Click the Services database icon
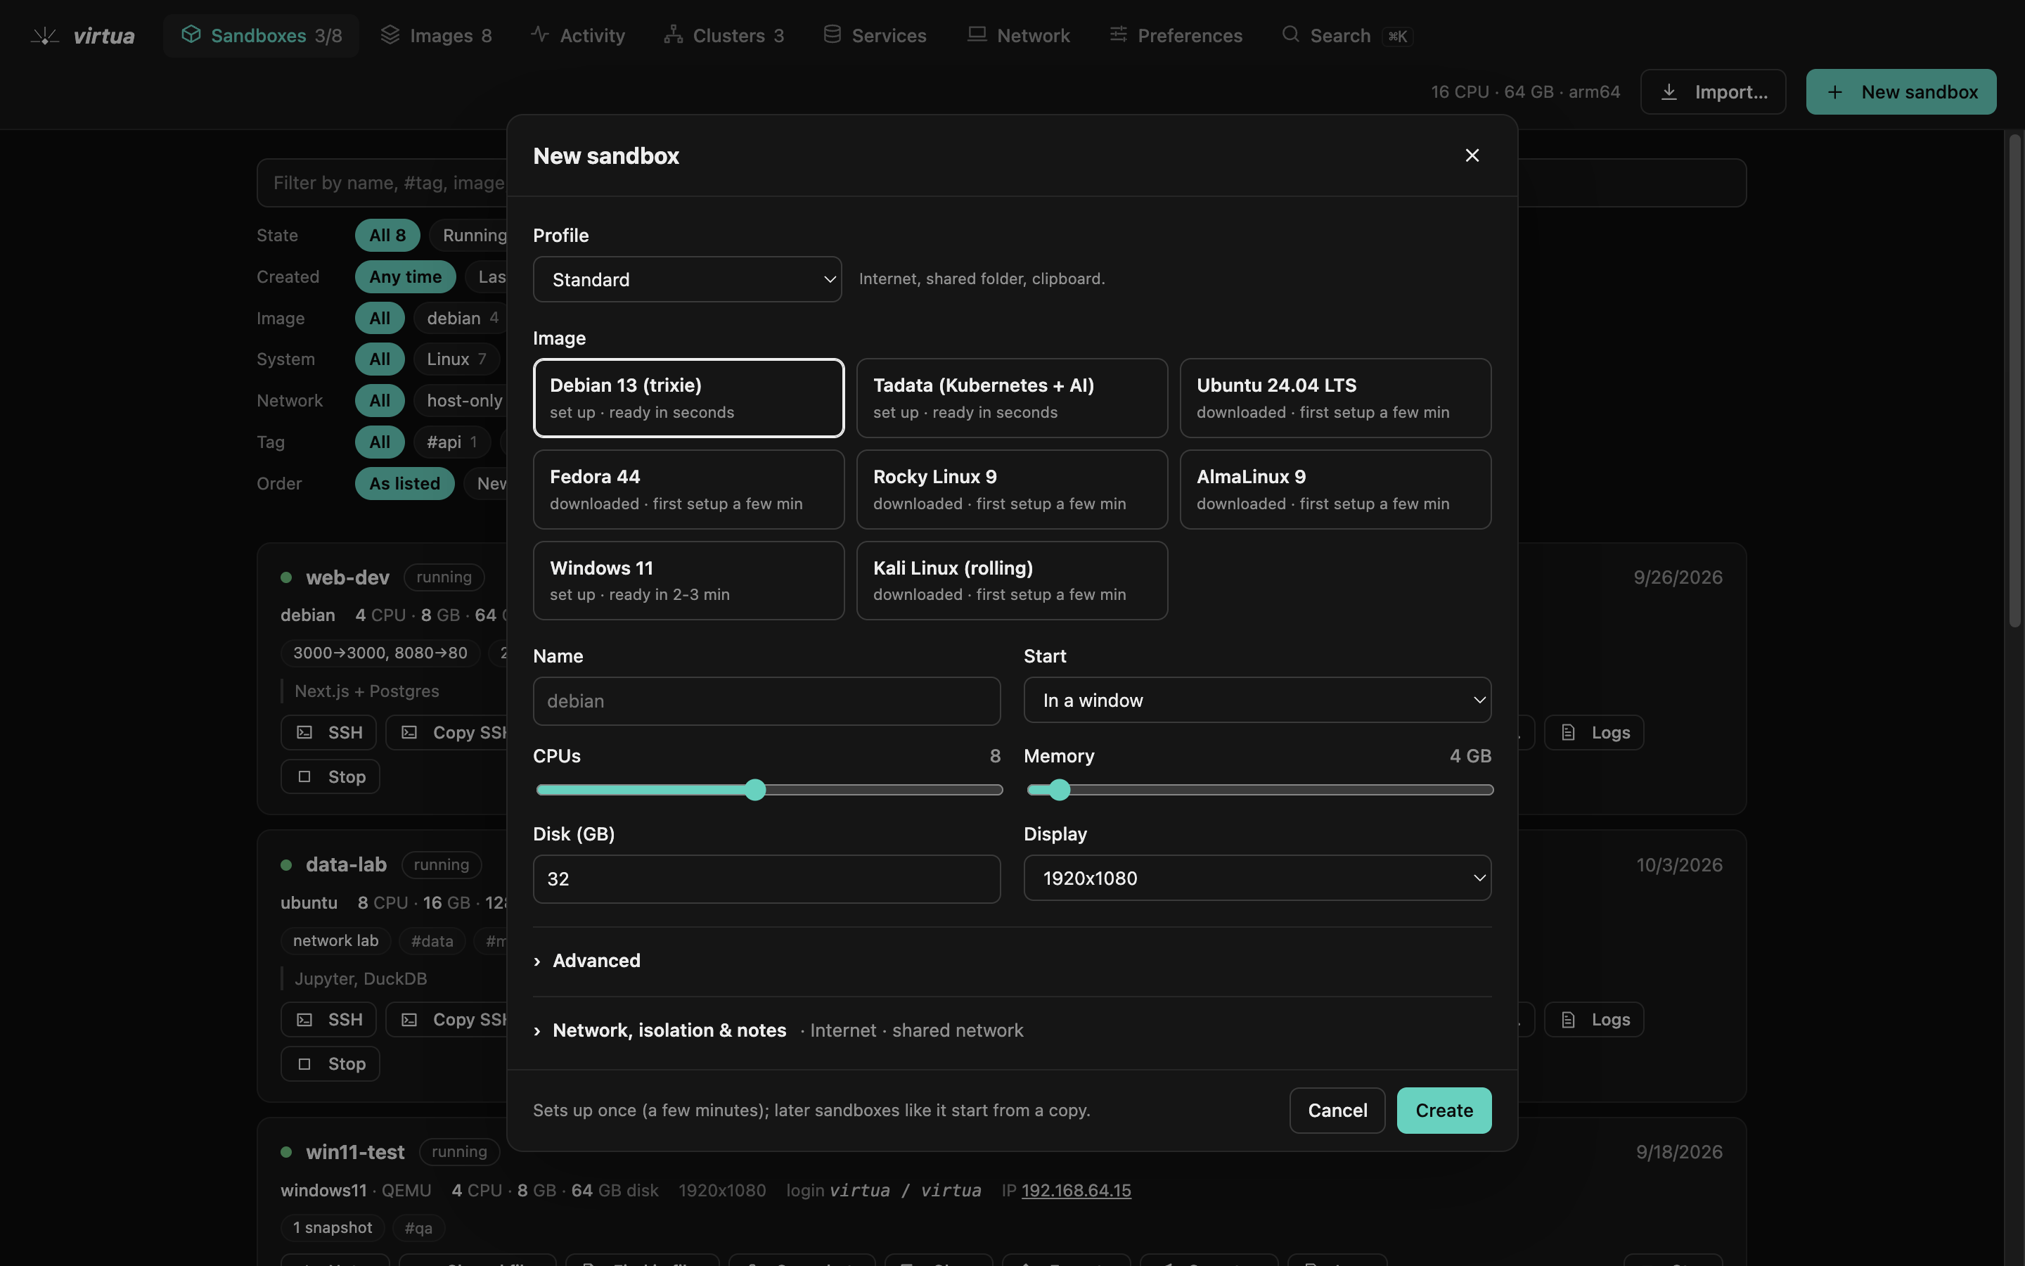 [x=832, y=34]
